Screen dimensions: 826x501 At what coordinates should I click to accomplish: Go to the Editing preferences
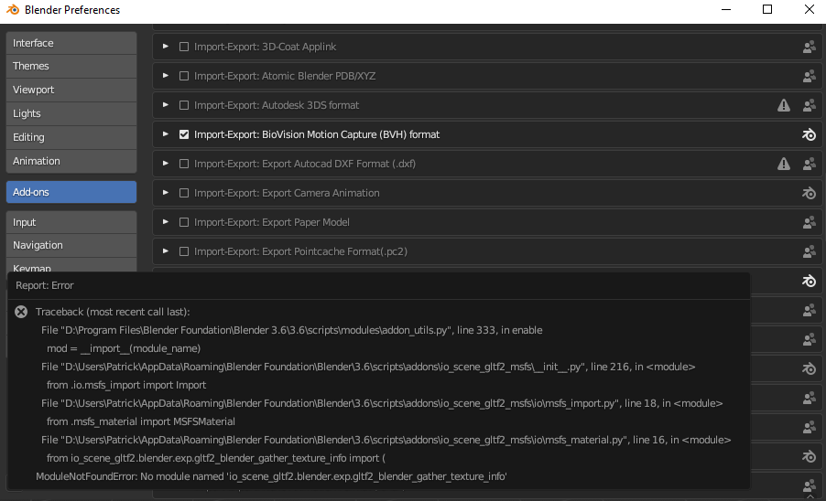71,137
